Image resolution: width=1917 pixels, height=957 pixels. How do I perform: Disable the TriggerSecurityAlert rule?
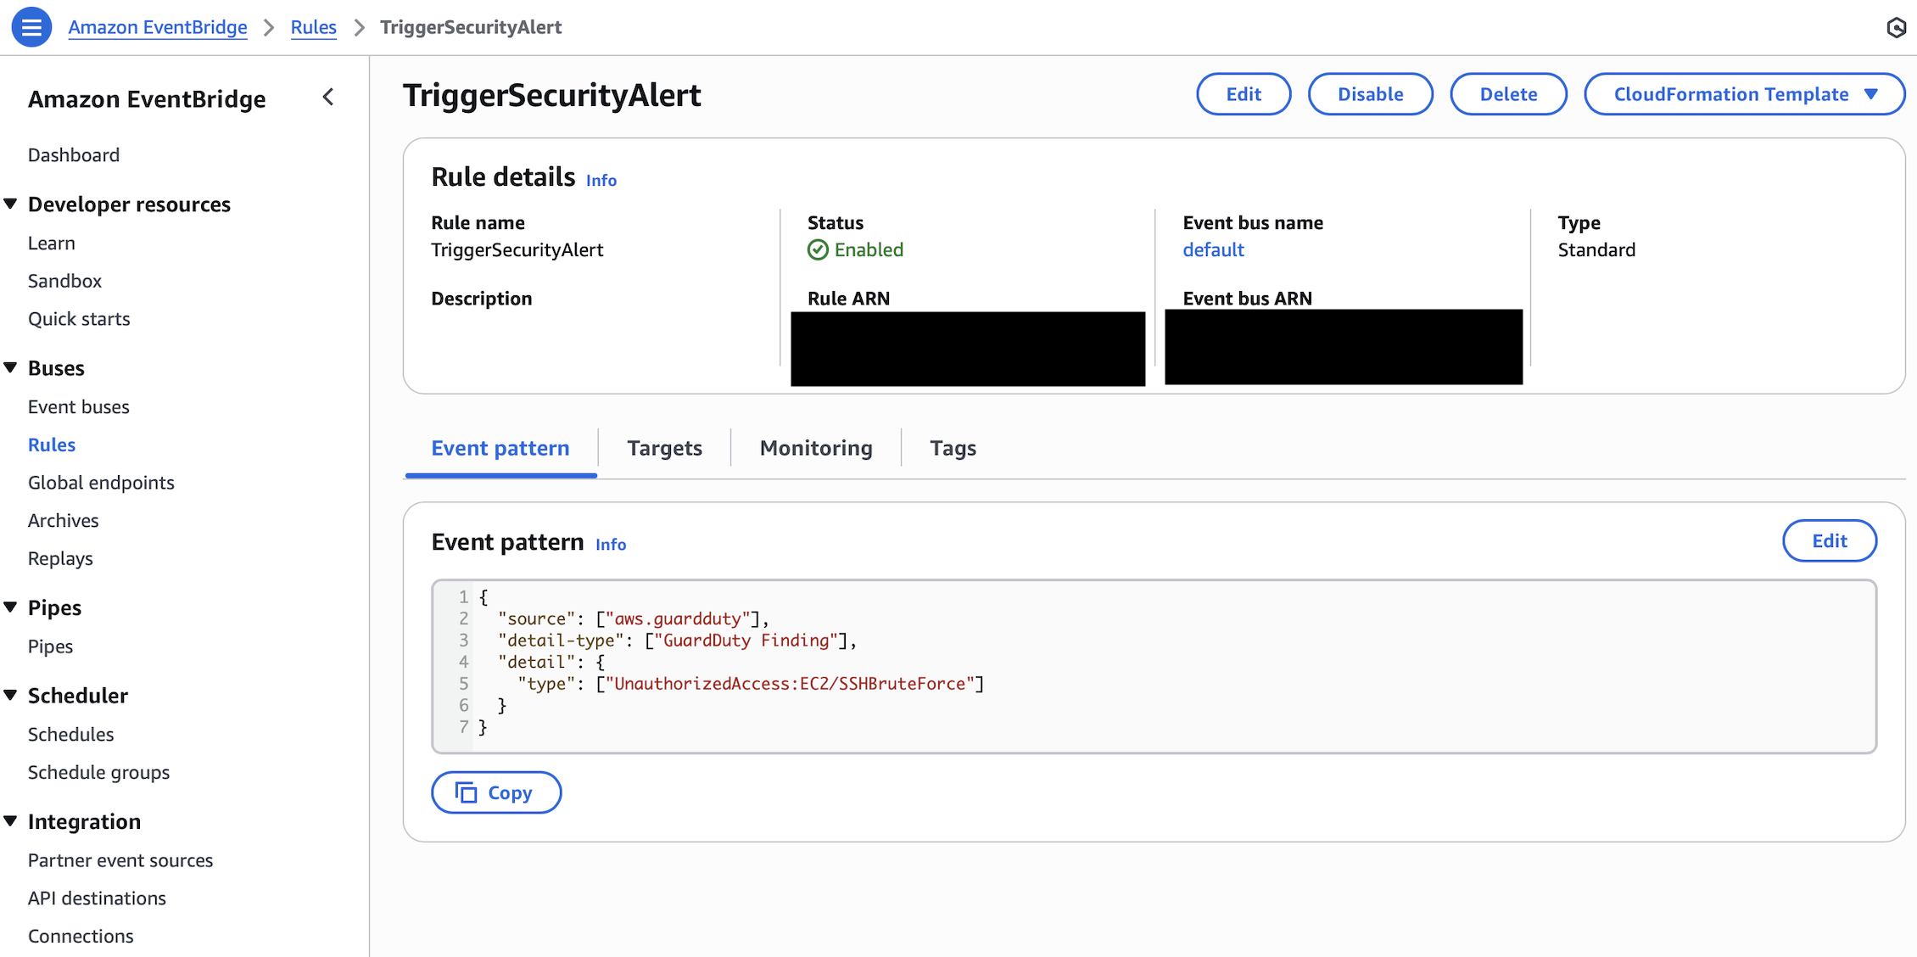pyautogui.click(x=1371, y=94)
